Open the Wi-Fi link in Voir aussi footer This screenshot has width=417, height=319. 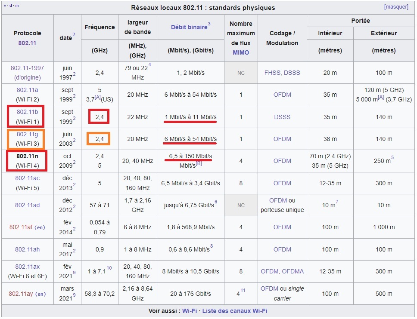click(190, 311)
